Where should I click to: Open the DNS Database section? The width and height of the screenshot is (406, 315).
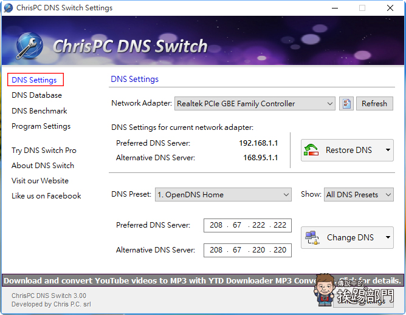click(36, 95)
